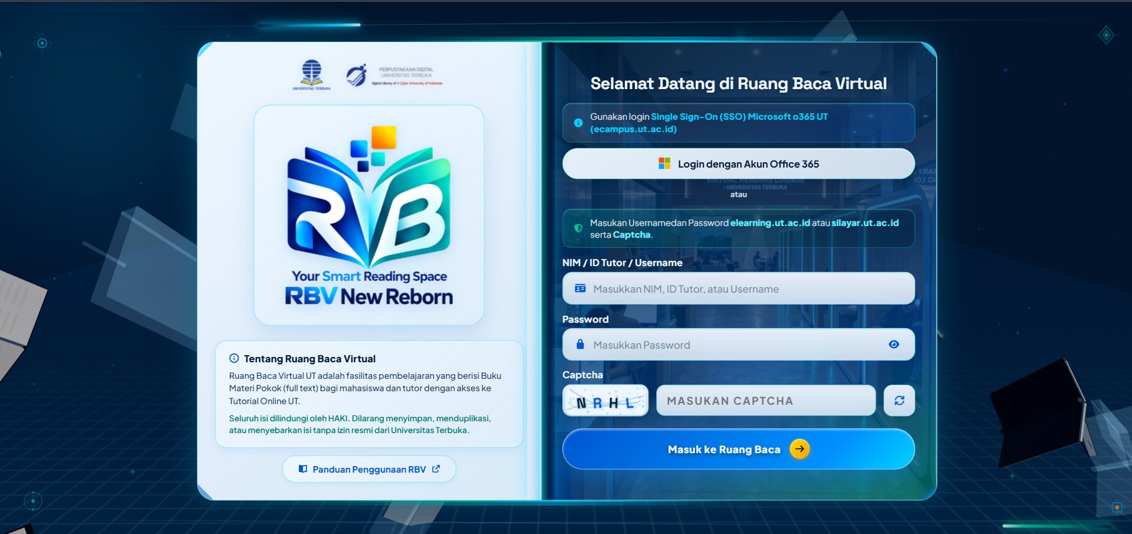The height and width of the screenshot is (534, 1132).
Task: Click the yellow arrow icon on Masuk button
Action: [x=800, y=449]
